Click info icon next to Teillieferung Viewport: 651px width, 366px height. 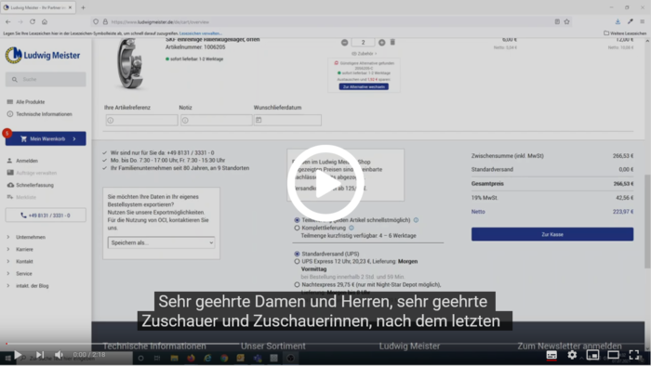(x=416, y=220)
